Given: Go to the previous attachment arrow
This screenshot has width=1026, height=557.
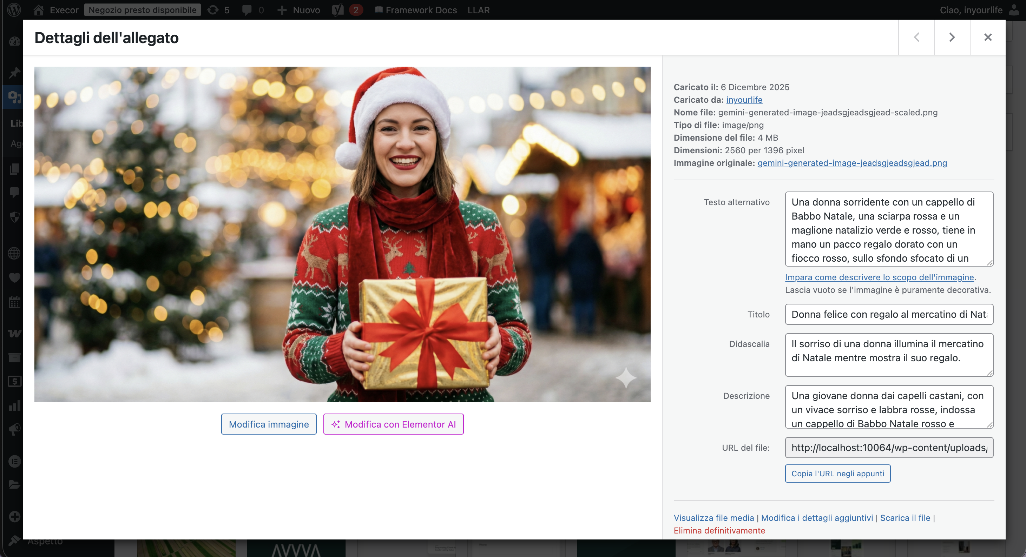Looking at the screenshot, I should pyautogui.click(x=916, y=38).
